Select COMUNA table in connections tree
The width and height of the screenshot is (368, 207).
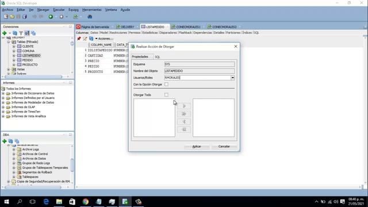coord(28,51)
